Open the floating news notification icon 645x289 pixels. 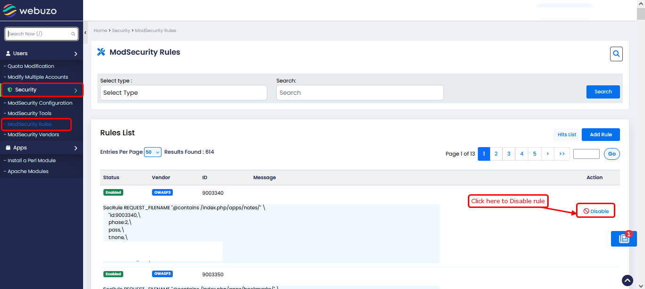(x=623, y=239)
